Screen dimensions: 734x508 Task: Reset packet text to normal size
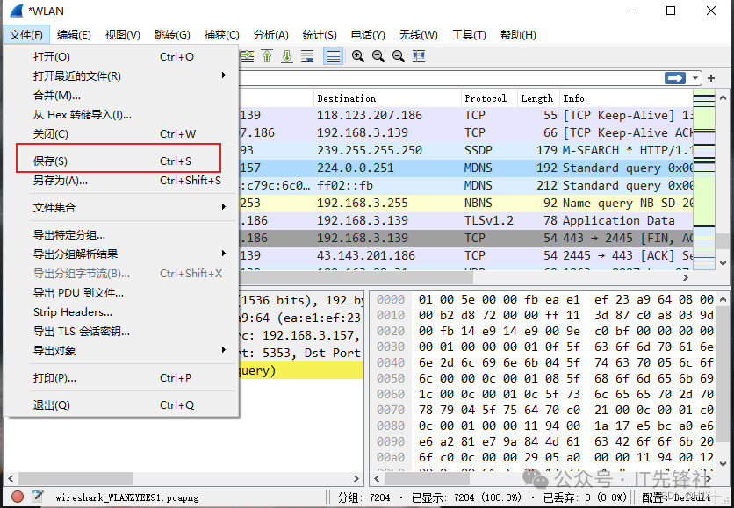point(398,56)
